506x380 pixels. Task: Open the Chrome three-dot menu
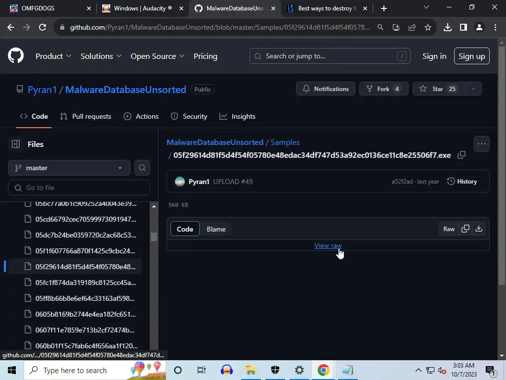click(495, 28)
